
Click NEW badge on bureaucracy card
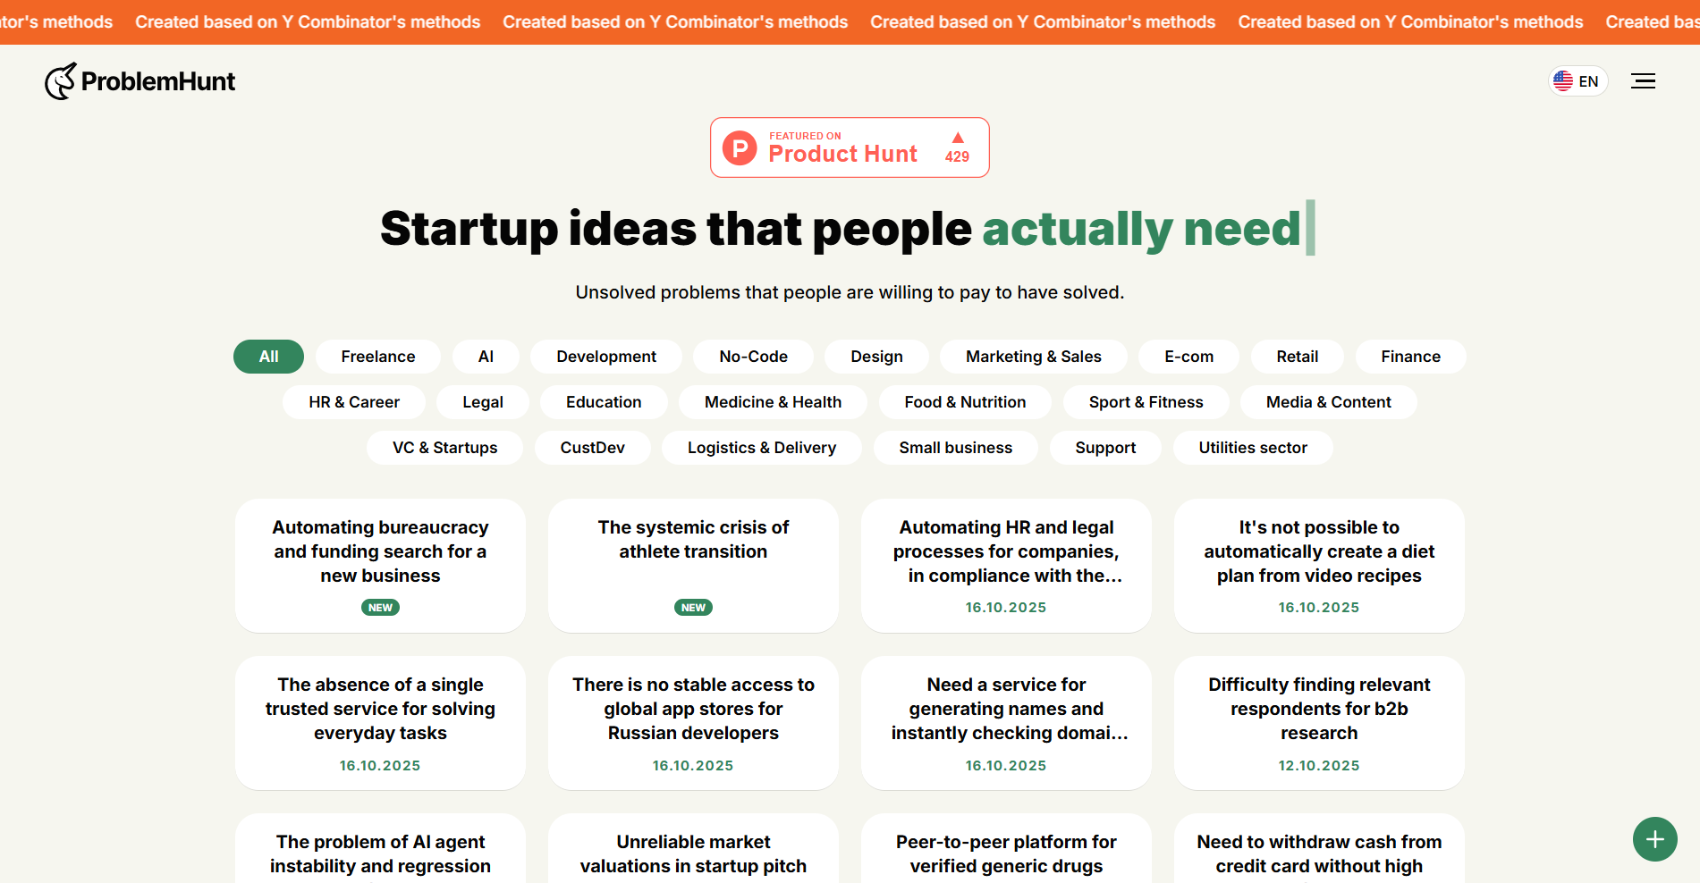tap(380, 608)
